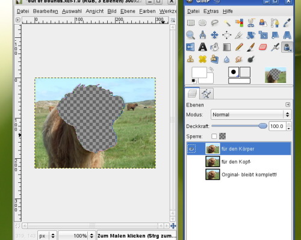Select the Flip tool

191,48
